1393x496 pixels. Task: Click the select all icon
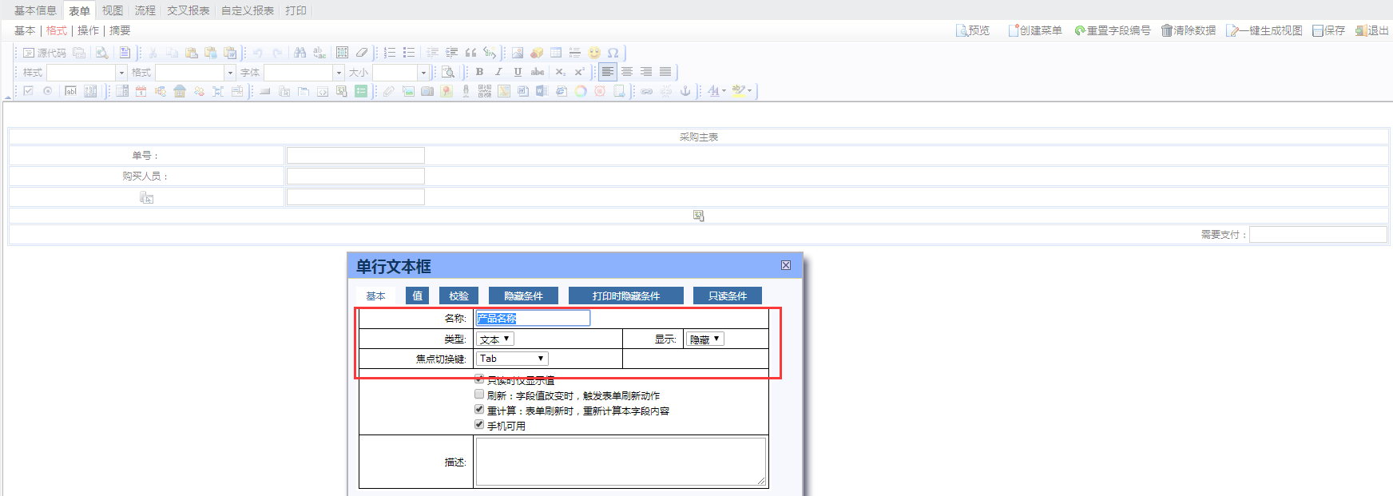342,53
